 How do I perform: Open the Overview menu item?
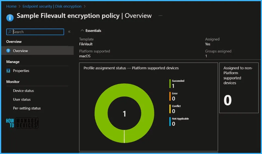(20, 51)
